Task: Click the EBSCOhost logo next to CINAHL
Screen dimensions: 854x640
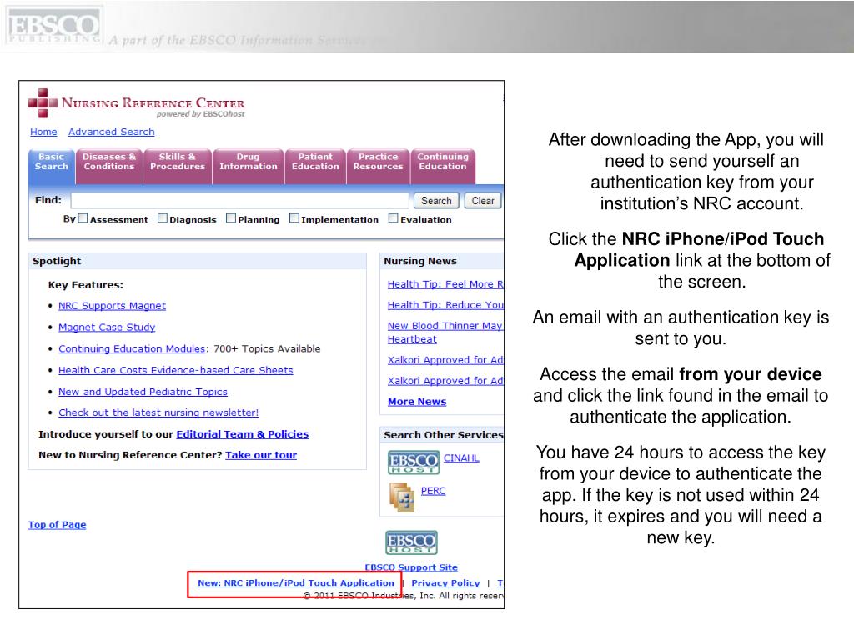Action: (414, 462)
